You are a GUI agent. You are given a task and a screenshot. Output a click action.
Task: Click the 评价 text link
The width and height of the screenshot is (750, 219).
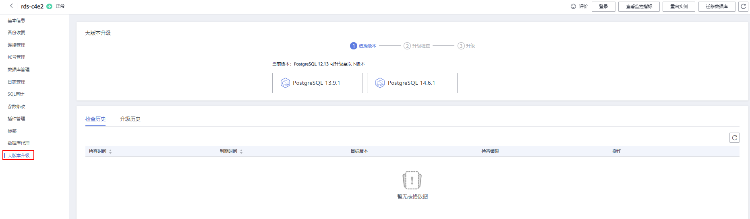(584, 6)
